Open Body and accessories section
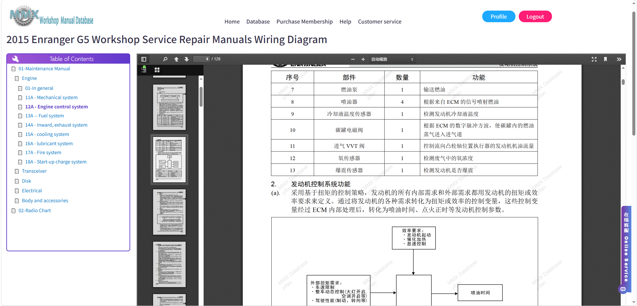The width and height of the screenshot is (637, 306). pyautogui.click(x=45, y=201)
